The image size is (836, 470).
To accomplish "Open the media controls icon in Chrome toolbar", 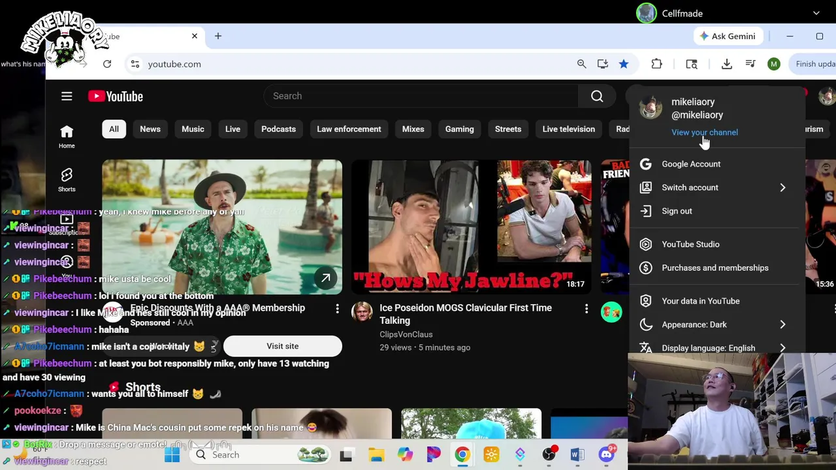I will coord(750,64).
